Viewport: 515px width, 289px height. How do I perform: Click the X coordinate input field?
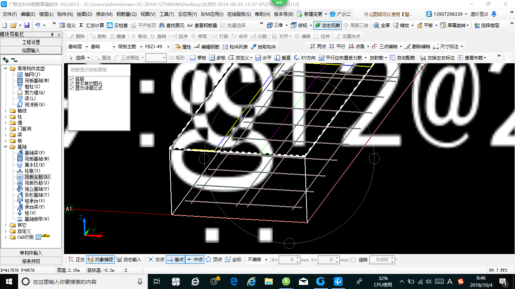[x=289, y=260]
